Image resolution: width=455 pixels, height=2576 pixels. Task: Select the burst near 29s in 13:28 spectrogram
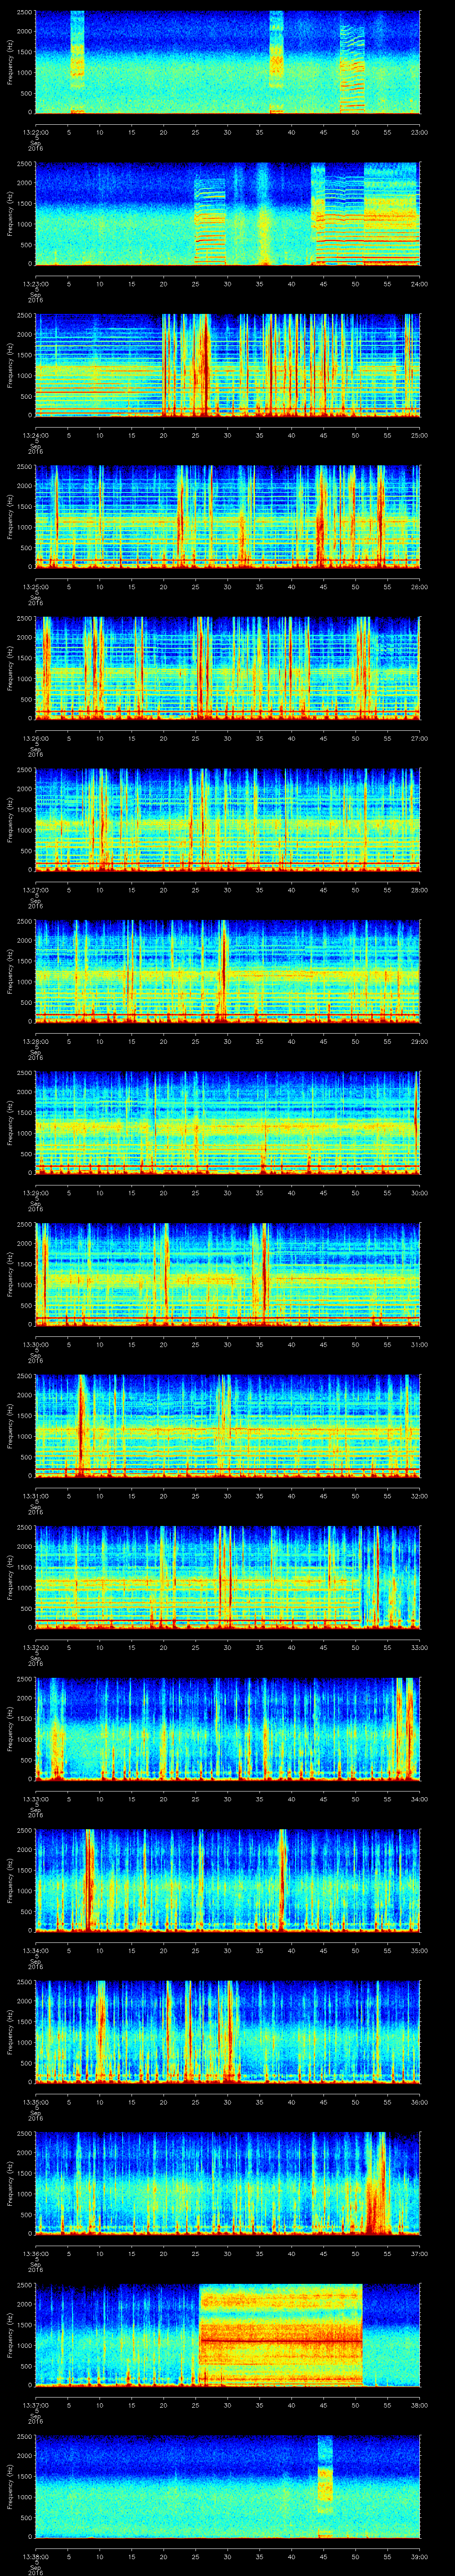click(224, 970)
